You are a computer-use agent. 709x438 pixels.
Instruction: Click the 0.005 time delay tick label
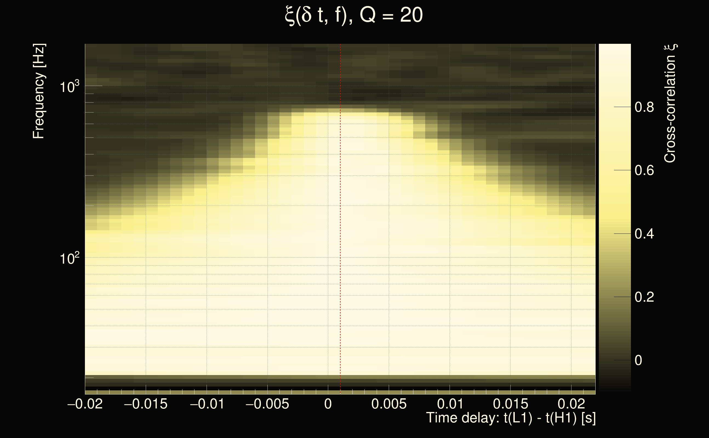(389, 404)
